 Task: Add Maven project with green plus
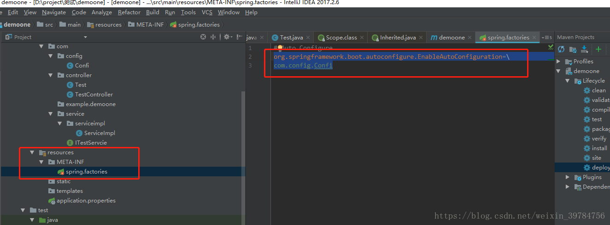(x=598, y=49)
